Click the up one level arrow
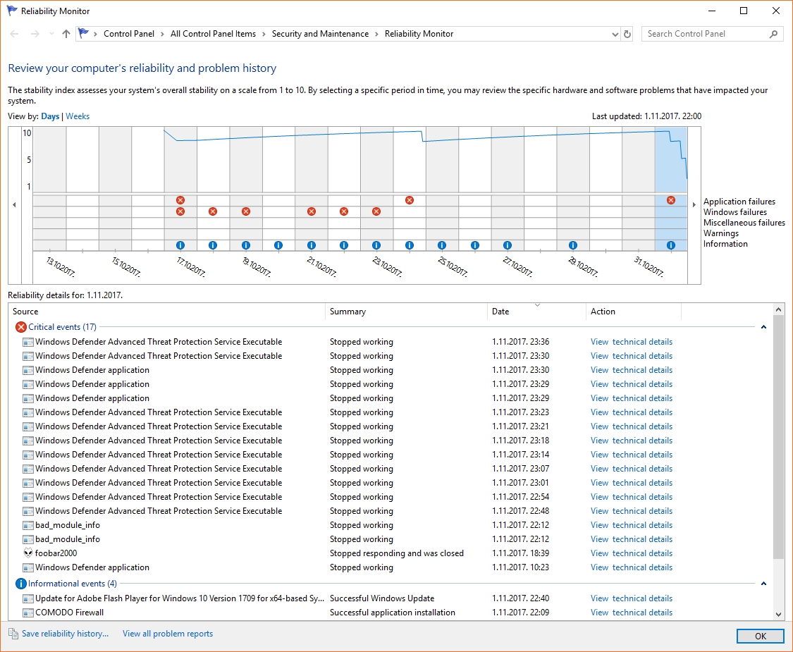Viewport: 793px width, 652px height. [x=66, y=34]
